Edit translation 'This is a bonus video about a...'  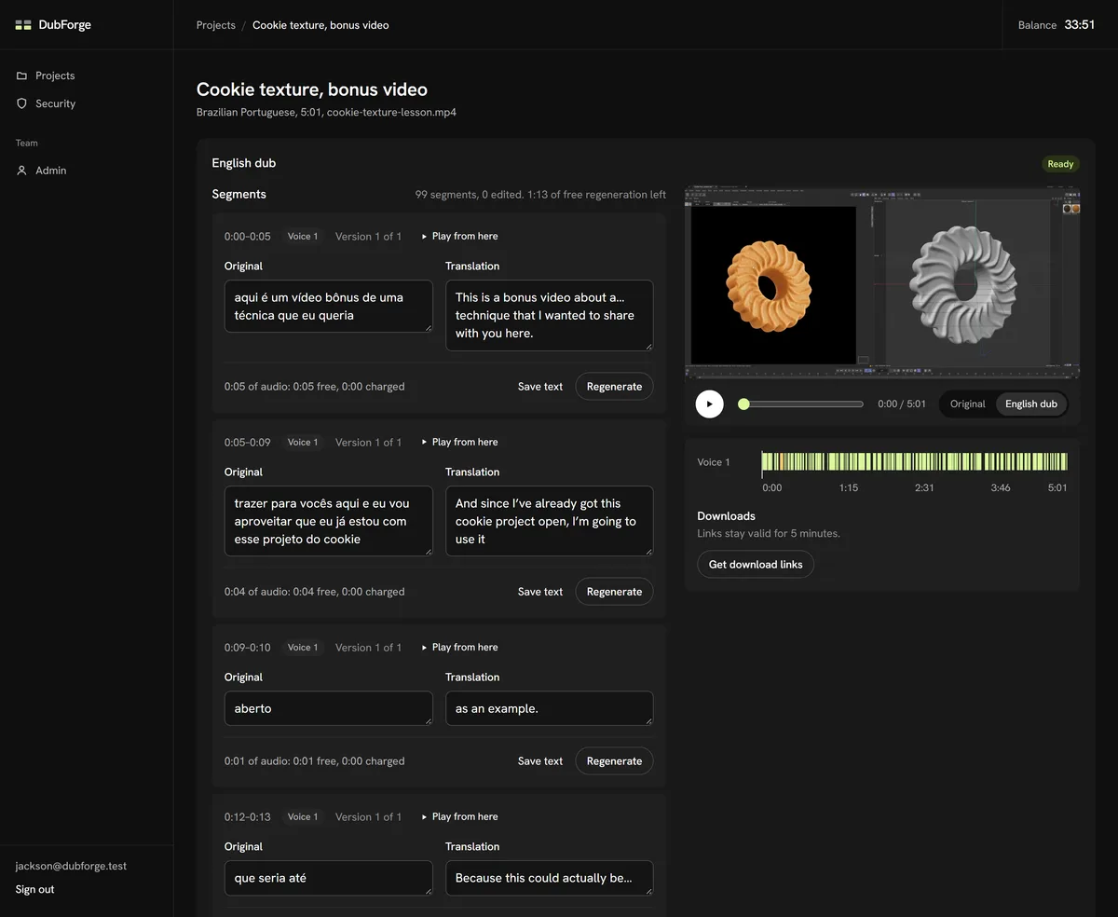549,315
